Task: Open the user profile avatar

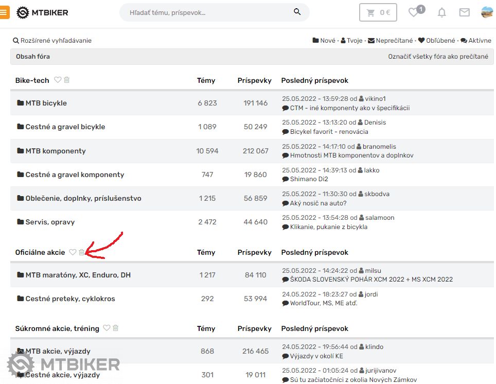Action: (487, 12)
